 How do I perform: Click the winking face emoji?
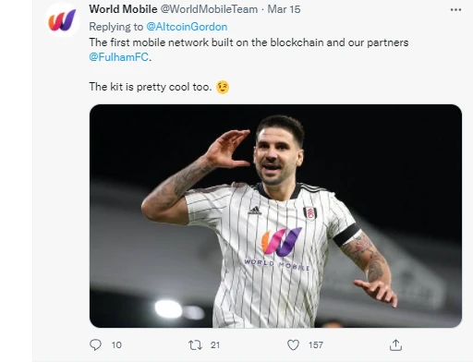tap(223, 87)
